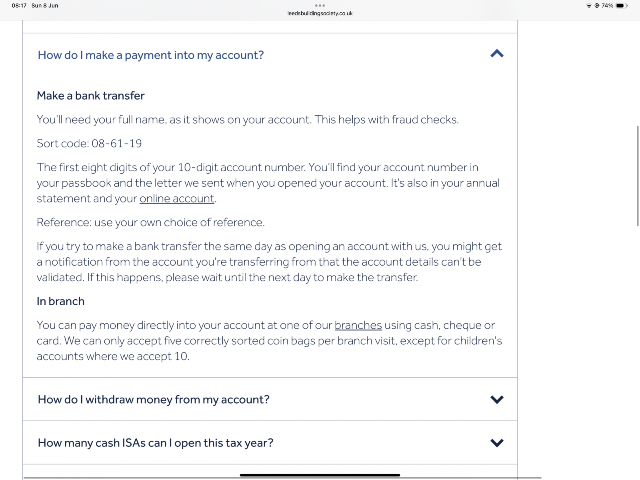Expand 'How do I withdraw money' question

154,400
